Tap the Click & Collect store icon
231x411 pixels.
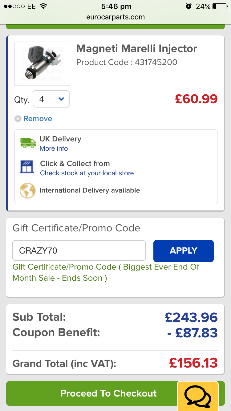pyautogui.click(x=27, y=167)
